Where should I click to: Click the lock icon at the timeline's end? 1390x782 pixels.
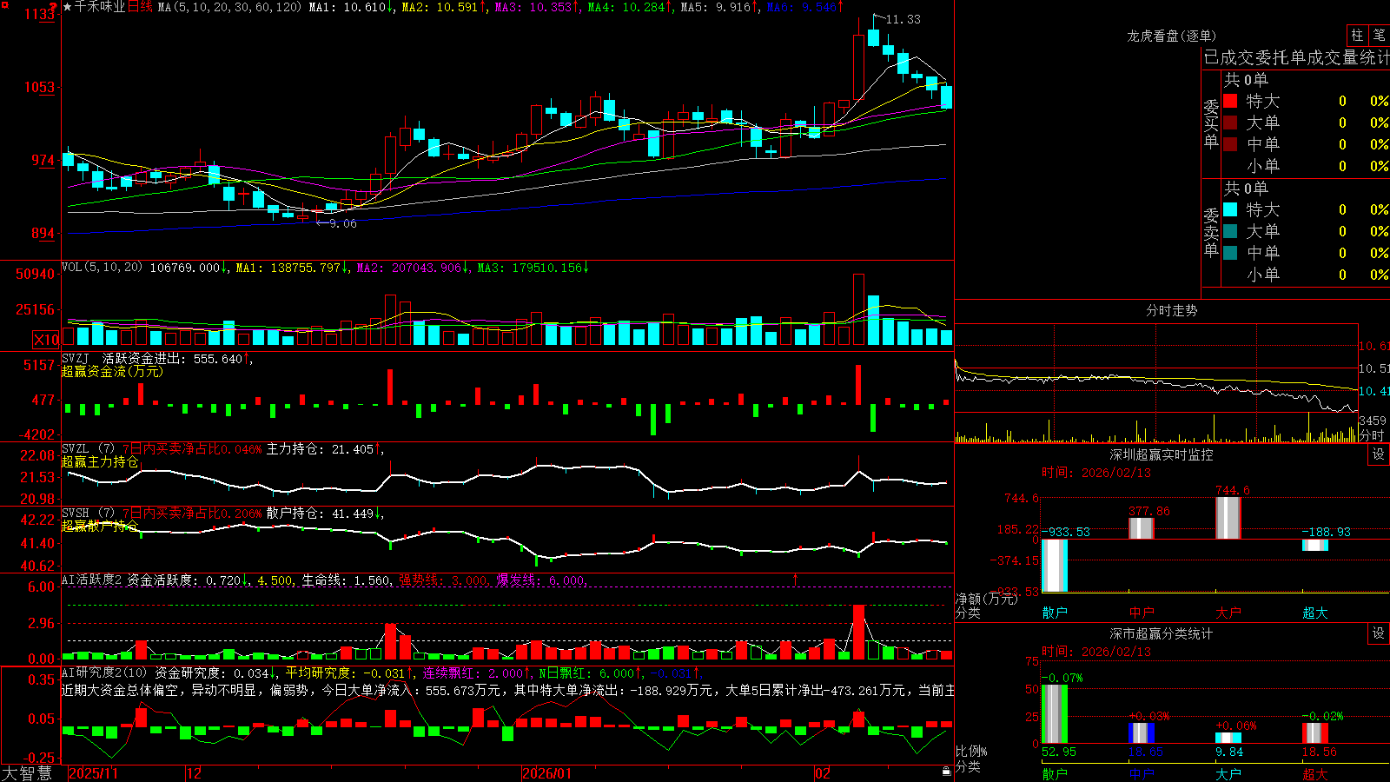(946, 772)
